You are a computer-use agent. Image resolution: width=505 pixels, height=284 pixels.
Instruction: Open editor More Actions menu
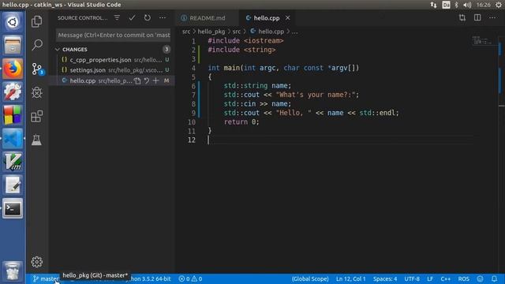click(x=492, y=17)
